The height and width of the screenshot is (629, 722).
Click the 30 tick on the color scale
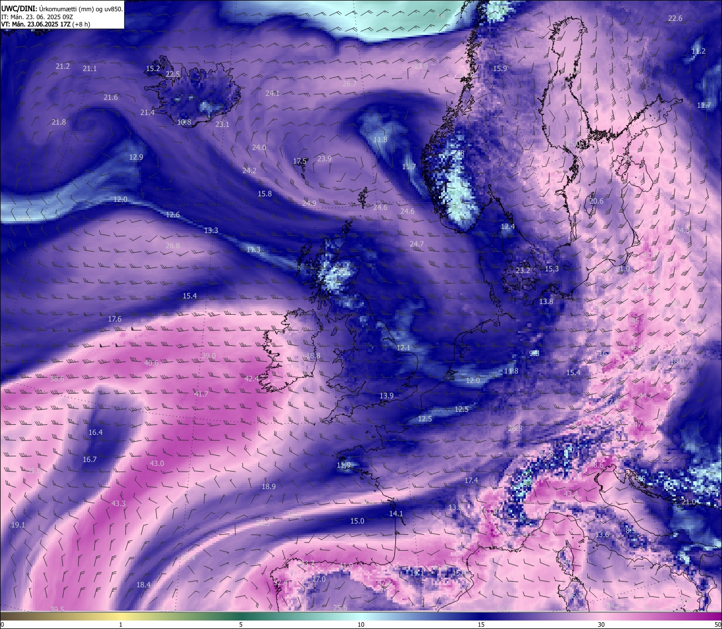[x=602, y=624]
